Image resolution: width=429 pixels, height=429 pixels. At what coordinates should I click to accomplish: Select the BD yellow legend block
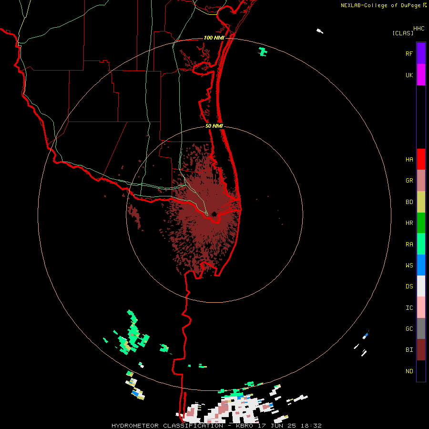click(x=421, y=202)
